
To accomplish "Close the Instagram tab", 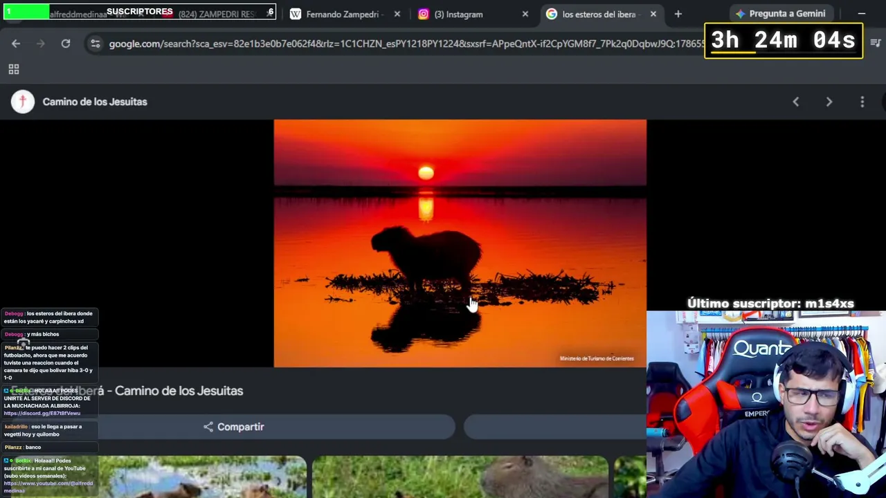I will click(525, 14).
